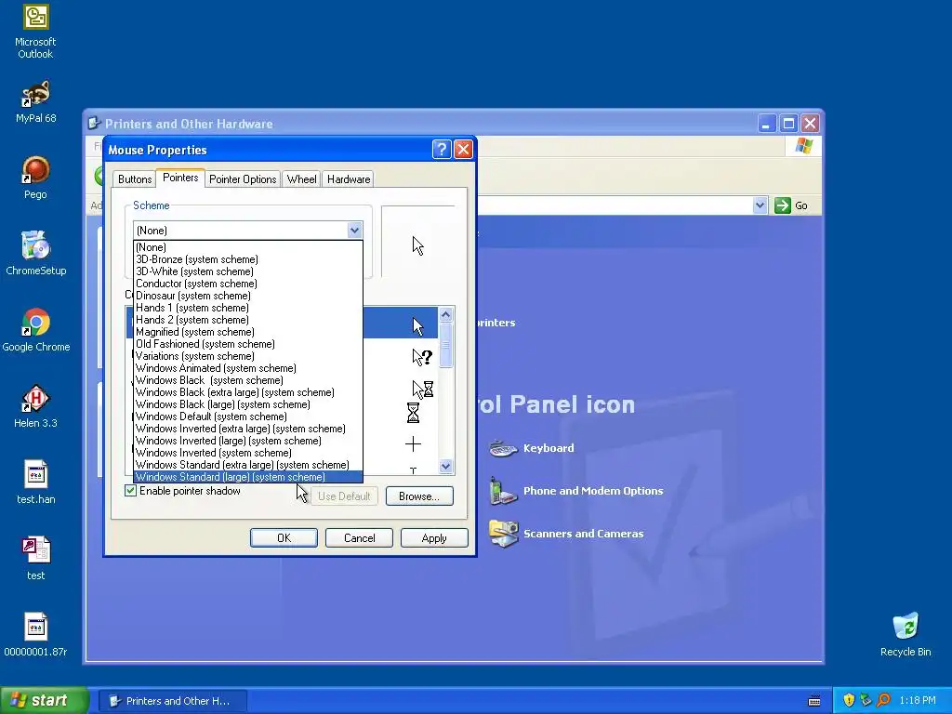Screen dimensions: 952x714
Task: Click the Apply button
Action: coord(434,538)
